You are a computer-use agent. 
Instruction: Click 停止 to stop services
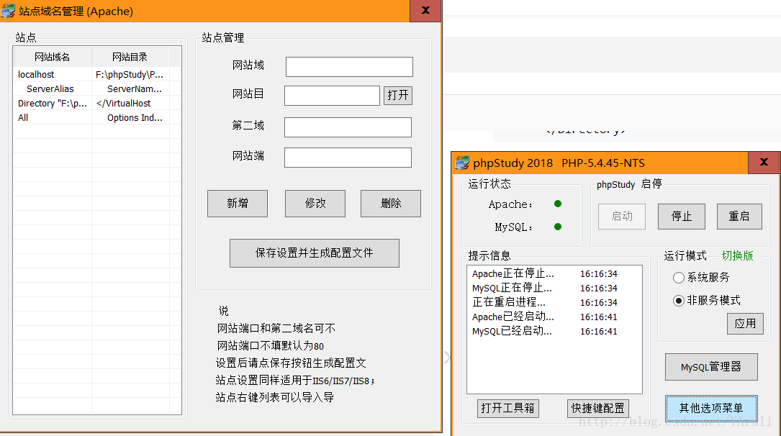coord(682,216)
